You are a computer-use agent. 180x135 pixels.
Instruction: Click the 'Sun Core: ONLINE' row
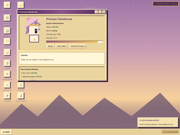click(x=29, y=73)
